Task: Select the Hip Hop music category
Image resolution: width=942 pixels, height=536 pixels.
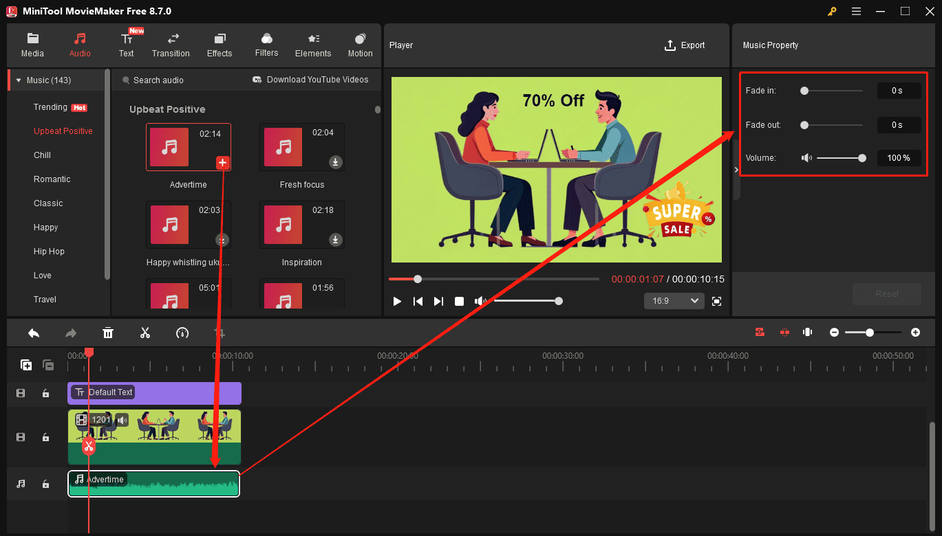Action: (49, 252)
